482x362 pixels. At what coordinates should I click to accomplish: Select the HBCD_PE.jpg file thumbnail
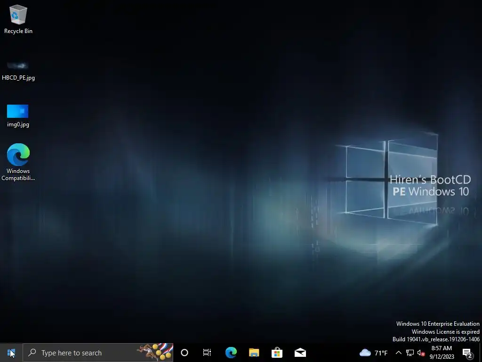click(18, 66)
